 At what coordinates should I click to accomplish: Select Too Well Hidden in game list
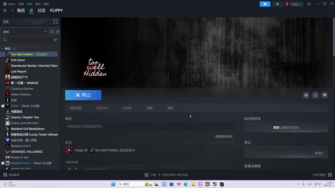click(x=29, y=54)
